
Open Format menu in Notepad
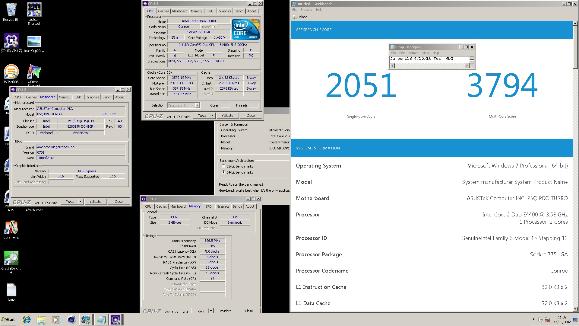(413, 53)
